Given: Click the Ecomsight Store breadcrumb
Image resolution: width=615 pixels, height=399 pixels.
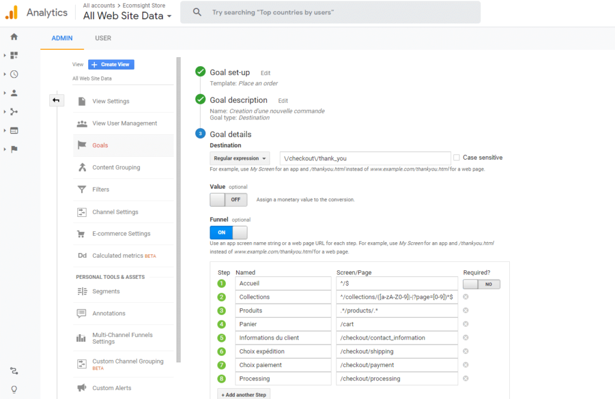Looking at the screenshot, I should click(144, 5).
